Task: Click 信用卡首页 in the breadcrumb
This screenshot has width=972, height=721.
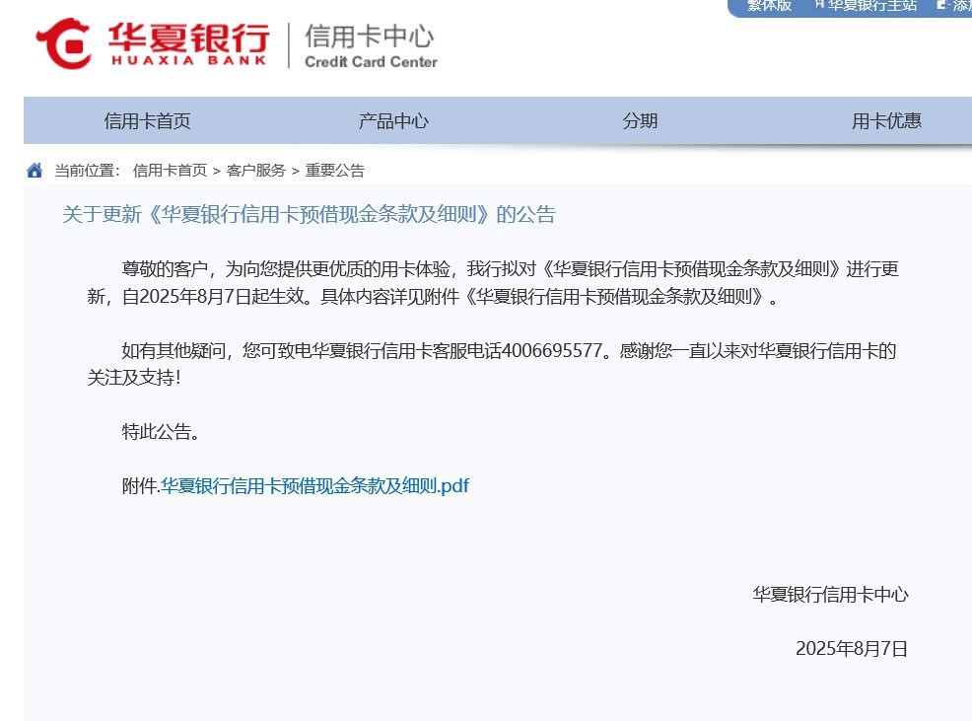Action: coord(170,171)
